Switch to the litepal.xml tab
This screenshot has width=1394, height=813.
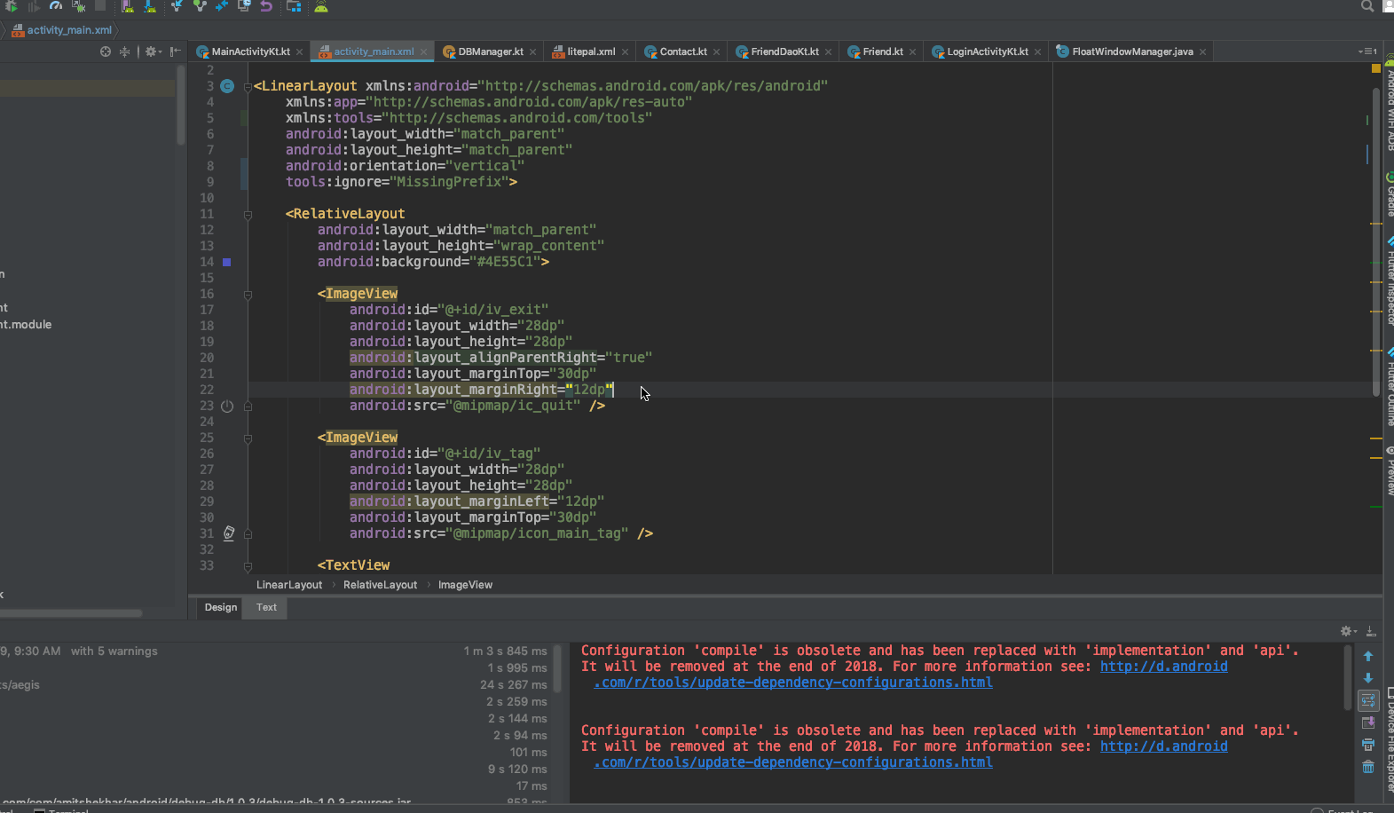click(x=592, y=51)
